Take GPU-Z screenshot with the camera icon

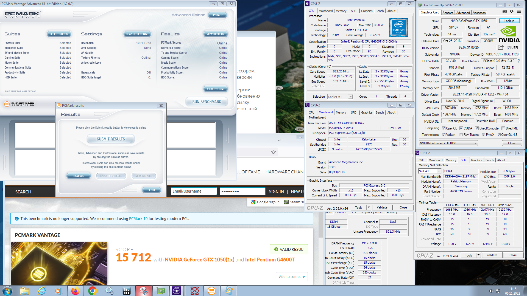(x=505, y=12)
